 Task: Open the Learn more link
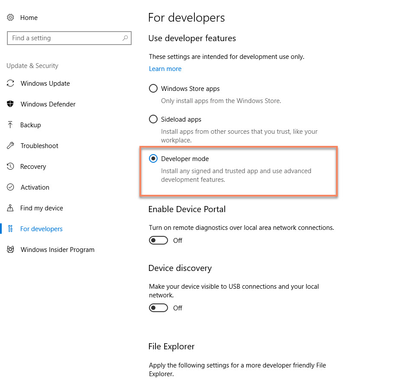[165, 69]
